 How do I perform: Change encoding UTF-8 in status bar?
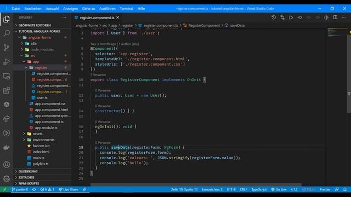point(231,189)
